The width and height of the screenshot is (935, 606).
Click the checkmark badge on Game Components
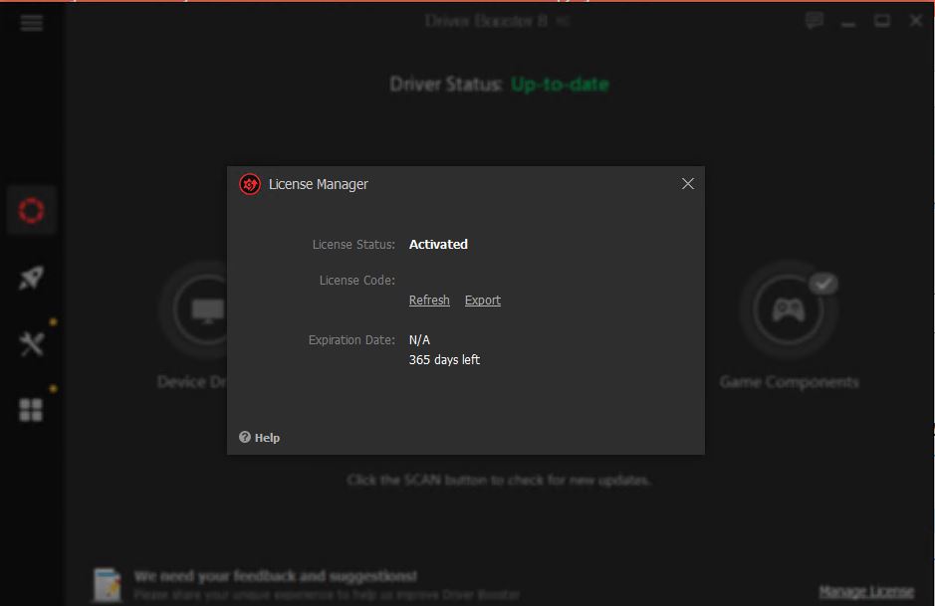823,284
